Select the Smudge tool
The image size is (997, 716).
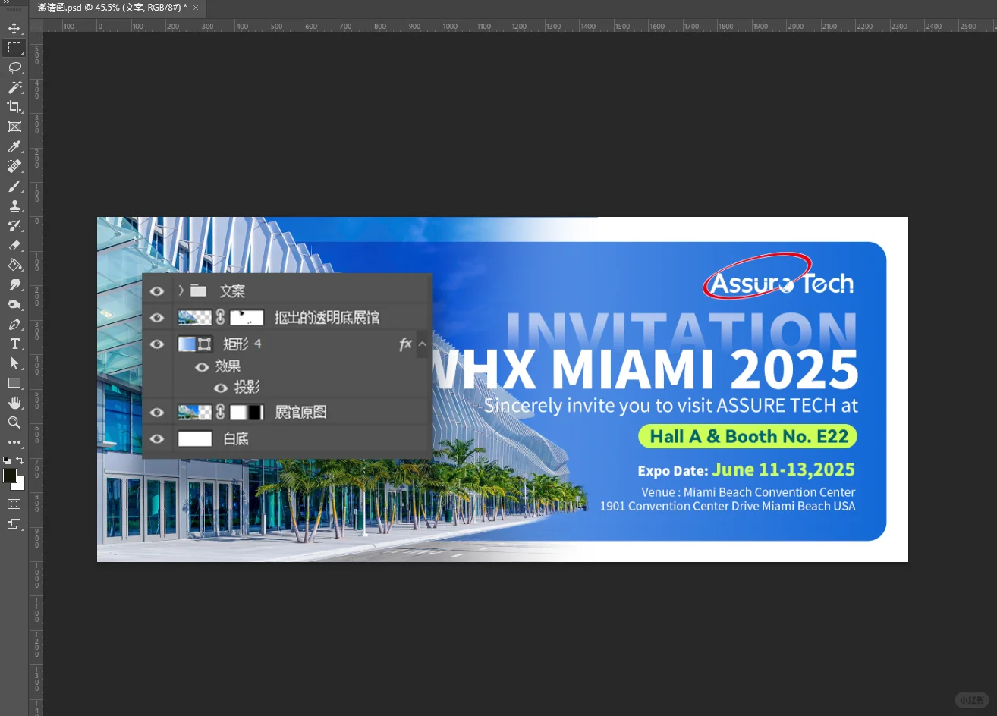[14, 284]
